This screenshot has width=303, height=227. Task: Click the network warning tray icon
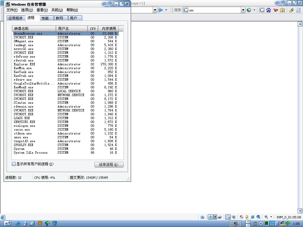282,224
